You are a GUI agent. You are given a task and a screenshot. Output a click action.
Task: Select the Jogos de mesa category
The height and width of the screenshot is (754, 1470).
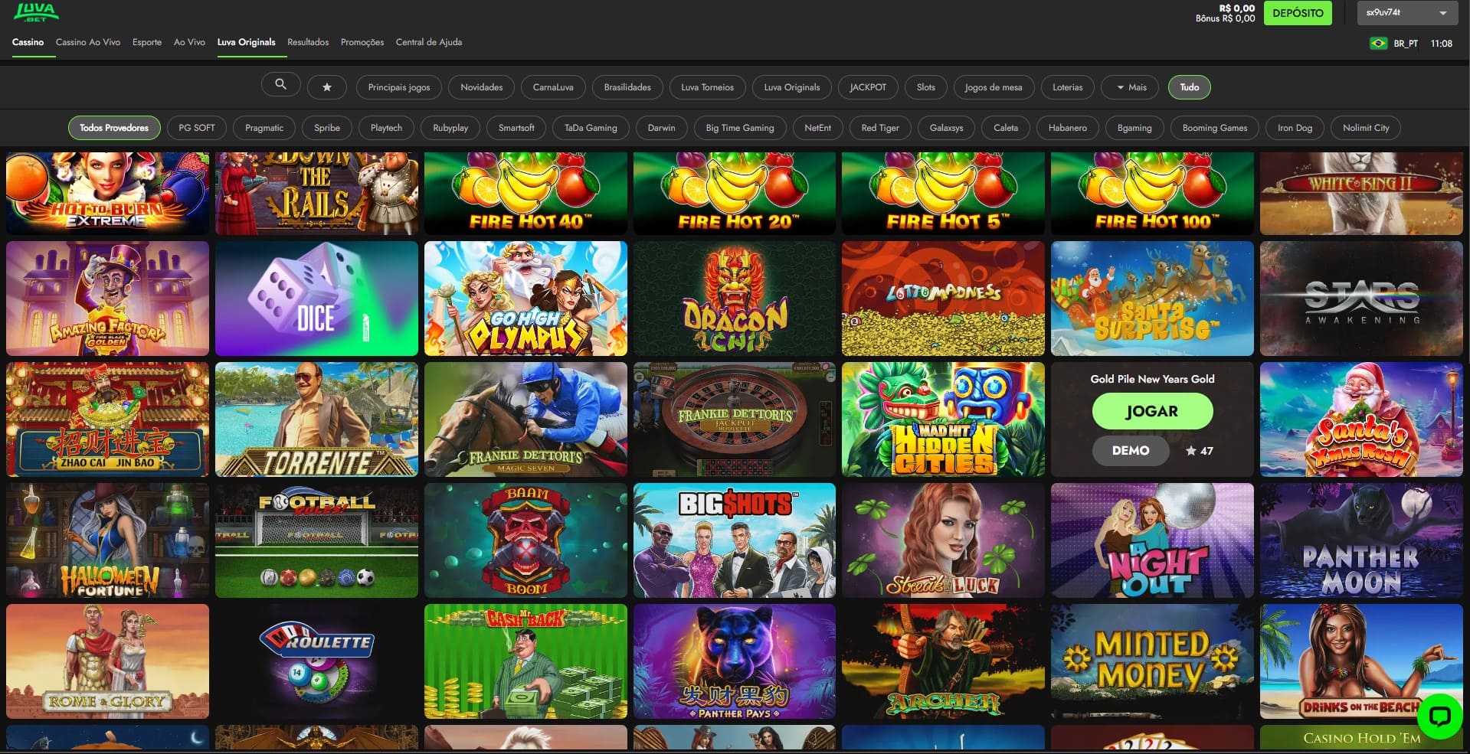coord(994,87)
